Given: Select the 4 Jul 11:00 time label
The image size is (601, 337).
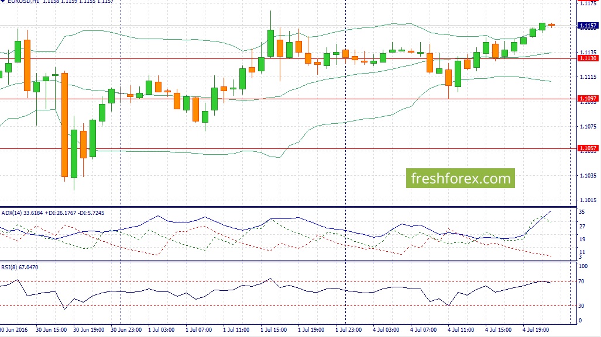Looking at the screenshot, I should pos(461,330).
